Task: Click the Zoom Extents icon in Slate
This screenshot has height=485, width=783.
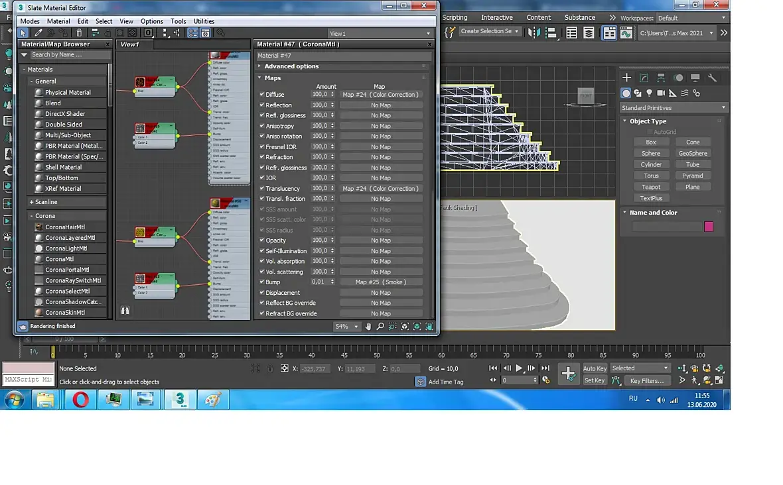Action: pos(405,327)
